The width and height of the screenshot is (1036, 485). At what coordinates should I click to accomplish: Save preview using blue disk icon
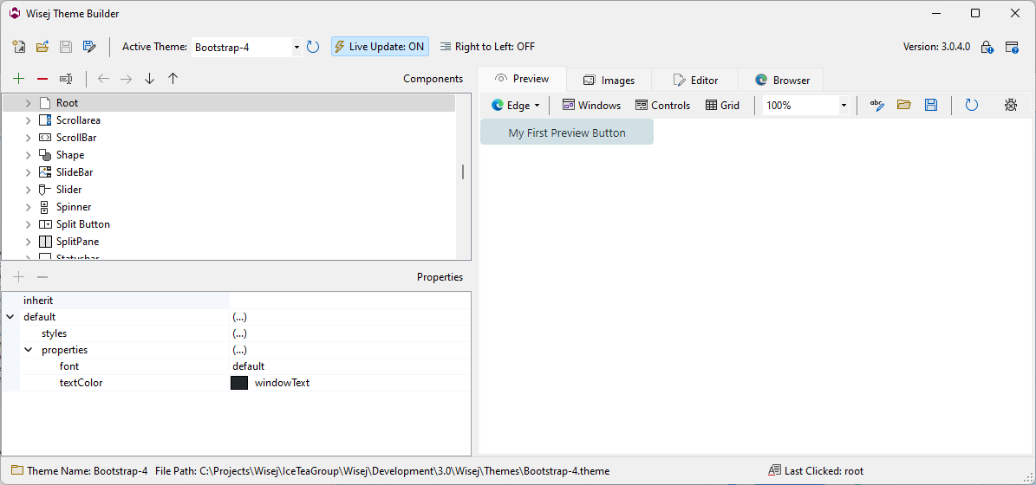931,105
